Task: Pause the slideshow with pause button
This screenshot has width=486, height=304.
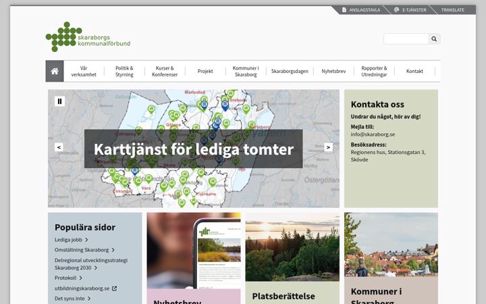Action: coord(60,101)
